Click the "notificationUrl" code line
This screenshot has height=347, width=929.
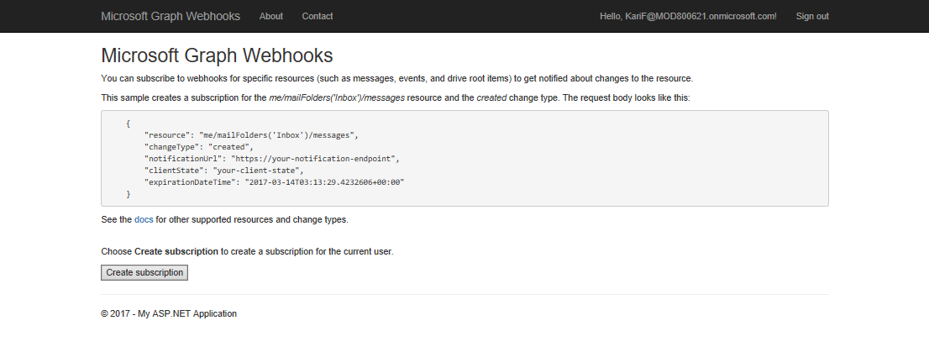[272, 159]
